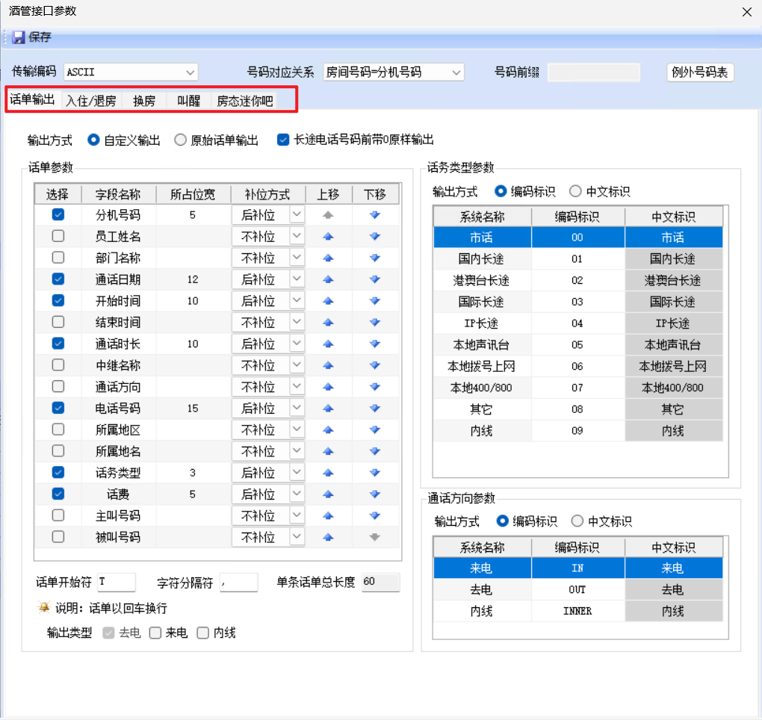Enable the 员工姓名 field checkbox

(x=58, y=237)
